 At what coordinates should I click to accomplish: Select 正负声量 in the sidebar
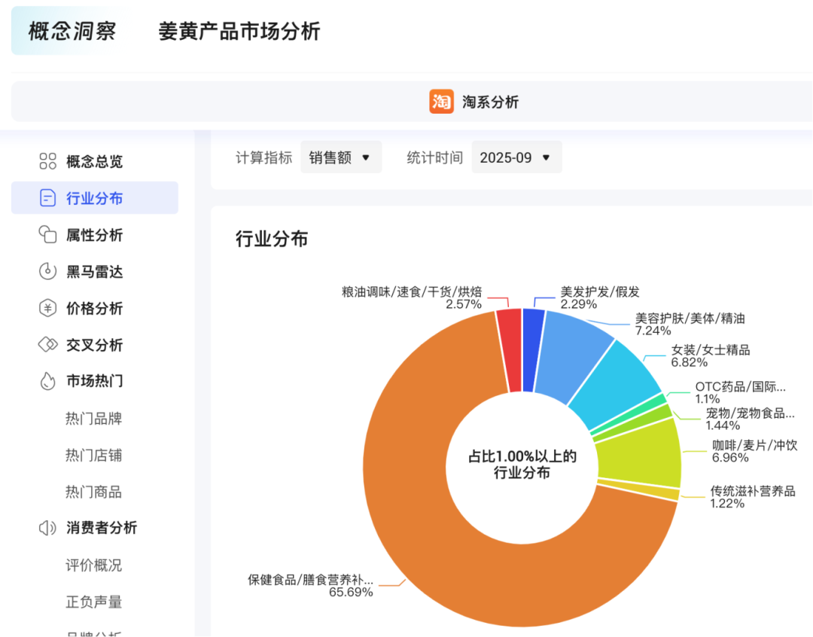pos(93,602)
